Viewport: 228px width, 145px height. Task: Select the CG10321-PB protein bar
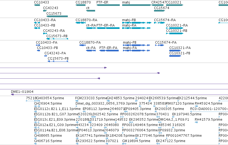click(175, 56)
